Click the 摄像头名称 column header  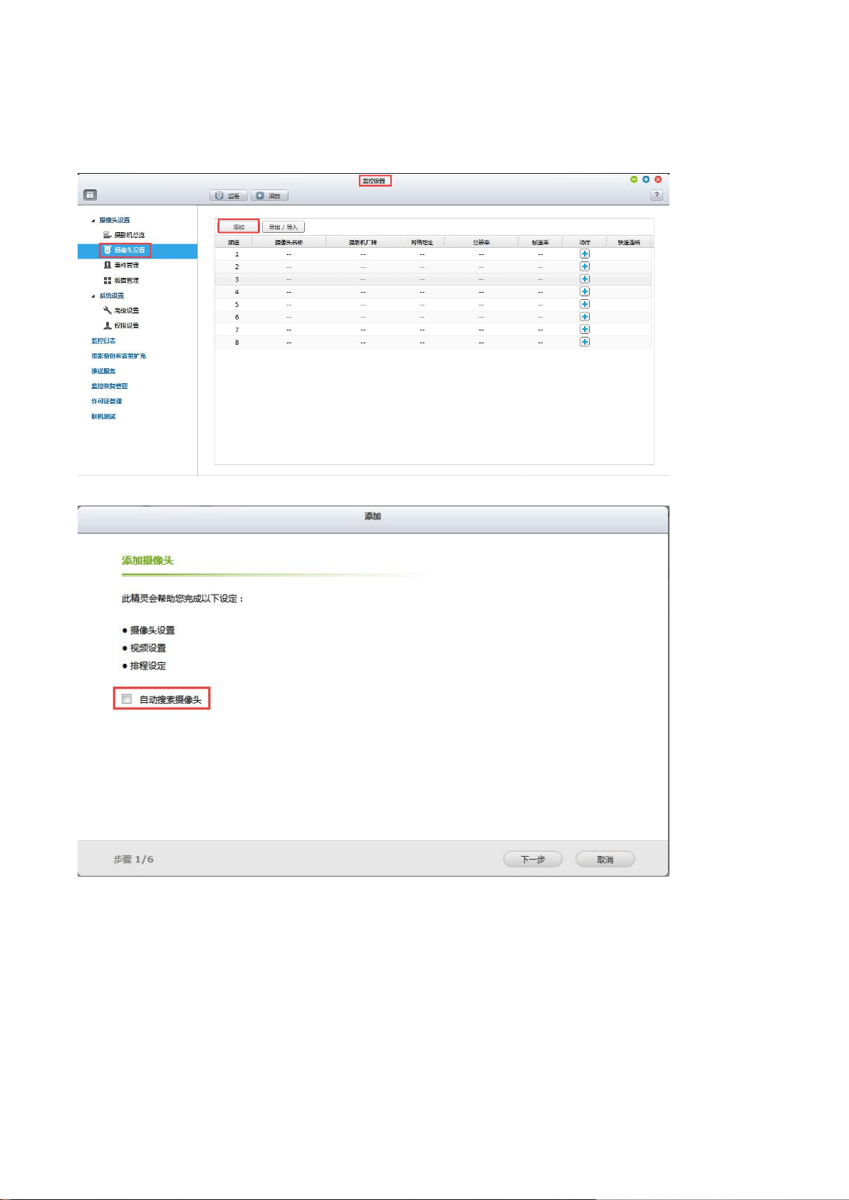pyautogui.click(x=288, y=243)
